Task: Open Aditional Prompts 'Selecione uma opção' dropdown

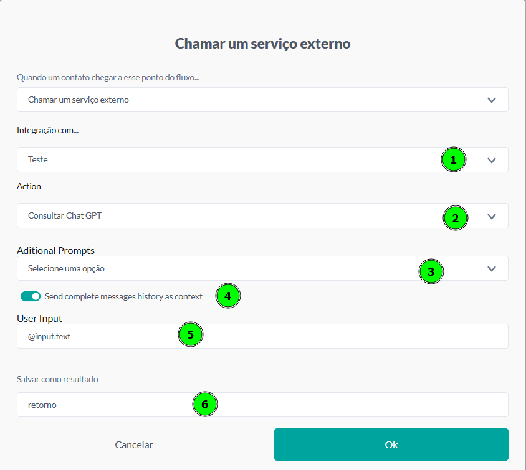Action: tap(218, 268)
